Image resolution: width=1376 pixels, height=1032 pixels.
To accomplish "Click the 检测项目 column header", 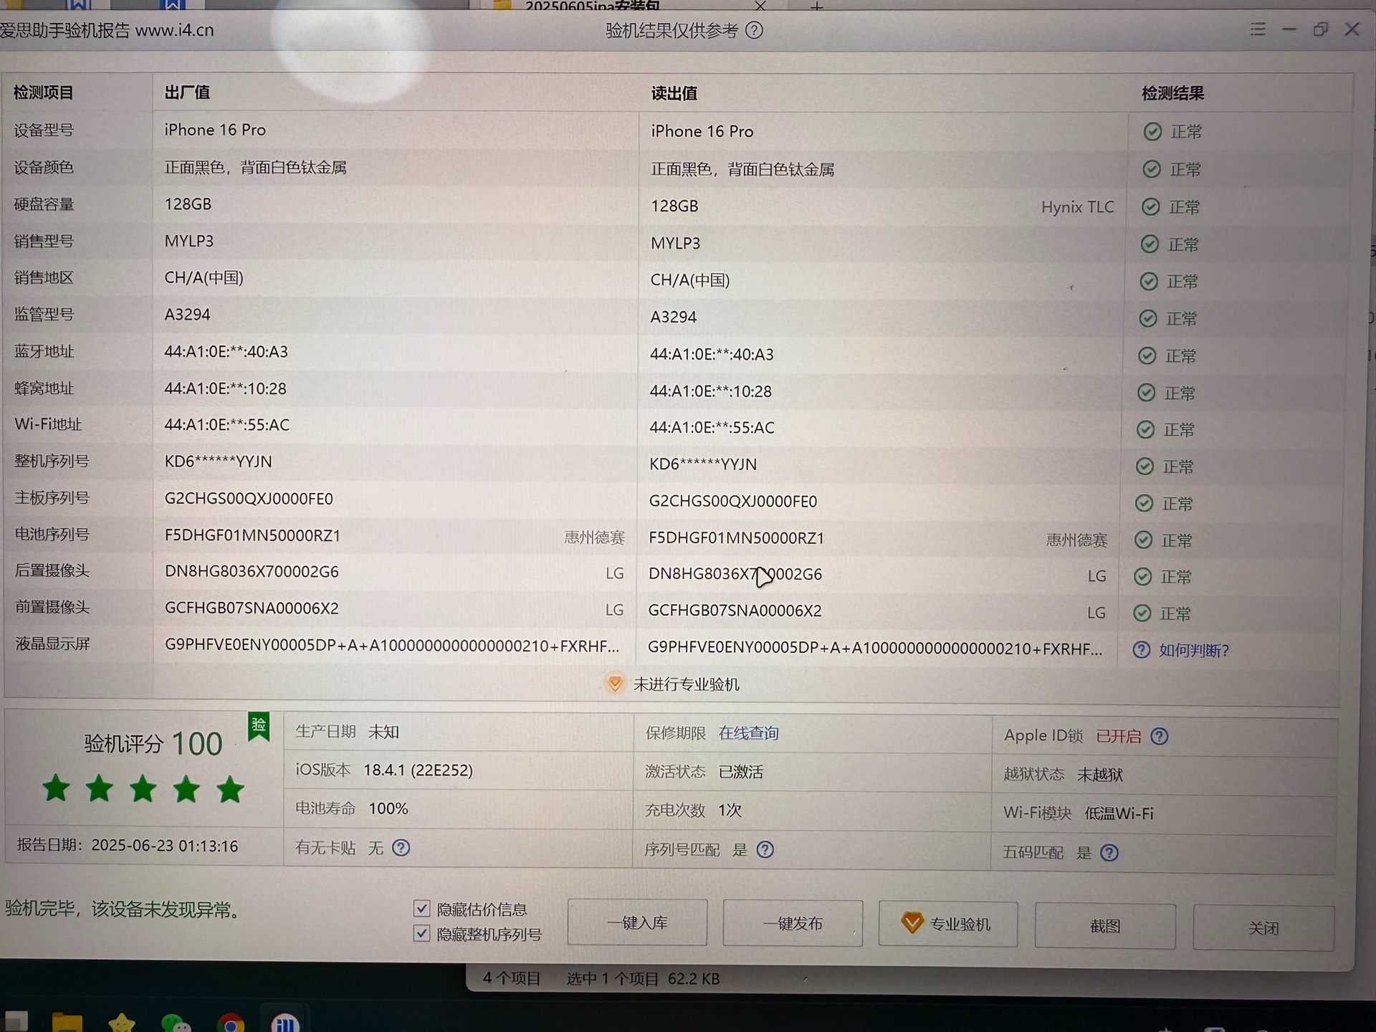I will point(44,92).
